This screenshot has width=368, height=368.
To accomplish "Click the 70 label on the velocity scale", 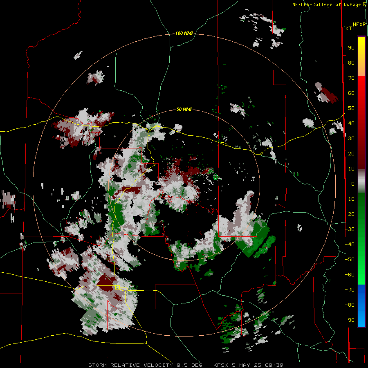I will [351, 78].
